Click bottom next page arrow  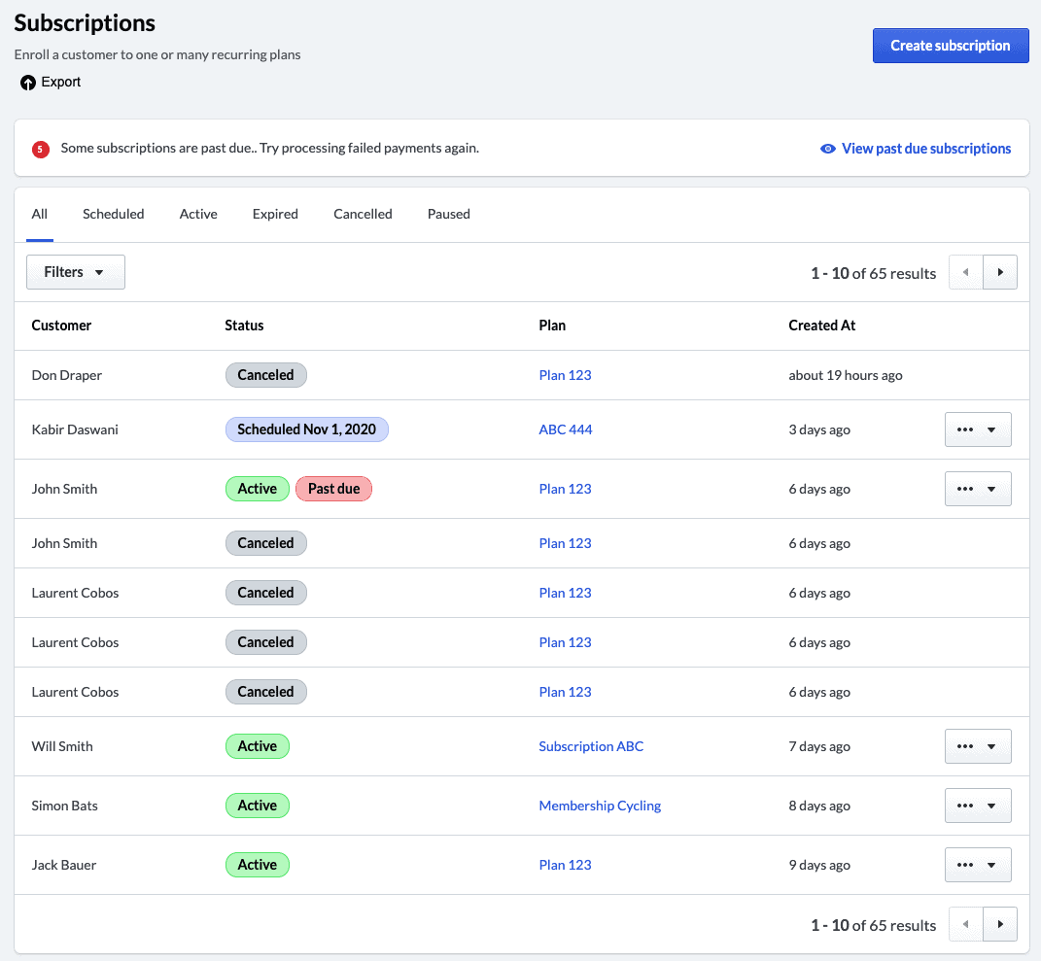tap(1000, 925)
